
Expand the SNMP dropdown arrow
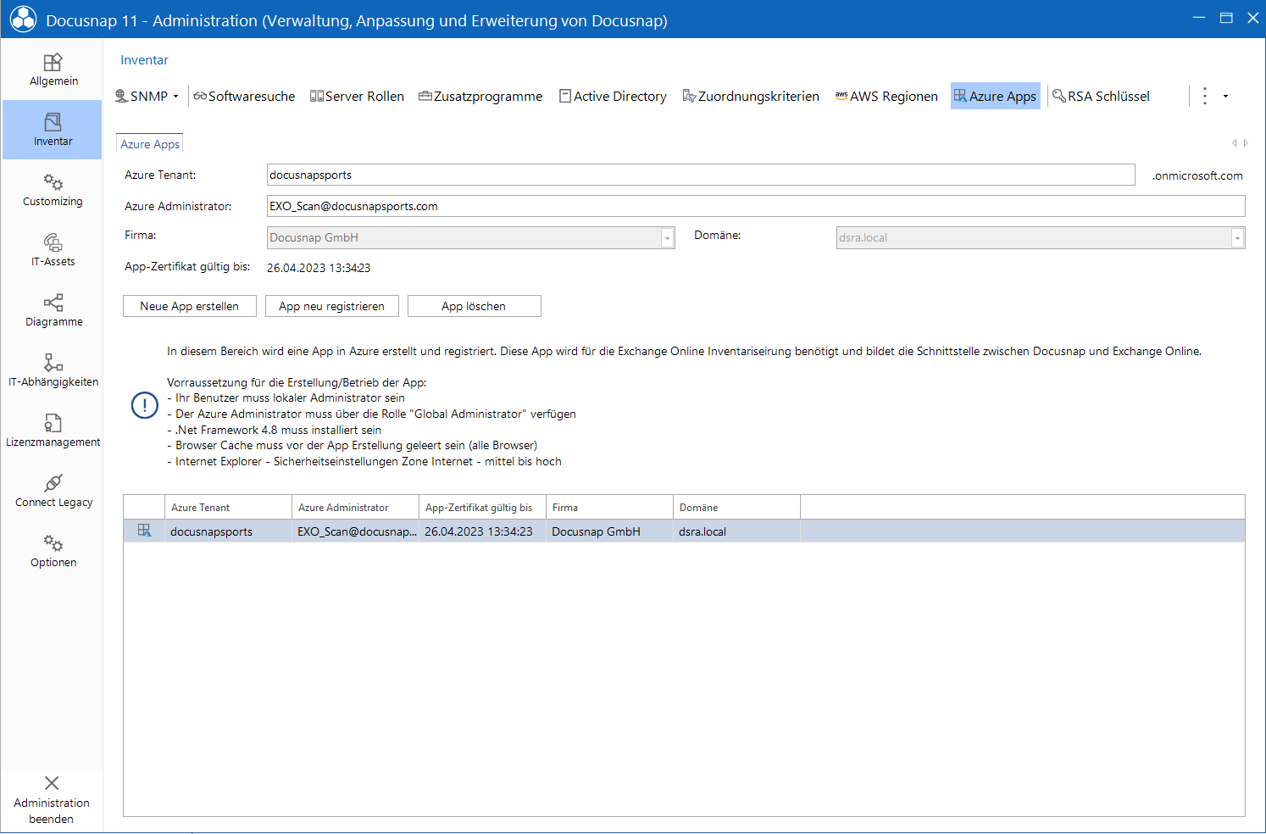tap(176, 96)
